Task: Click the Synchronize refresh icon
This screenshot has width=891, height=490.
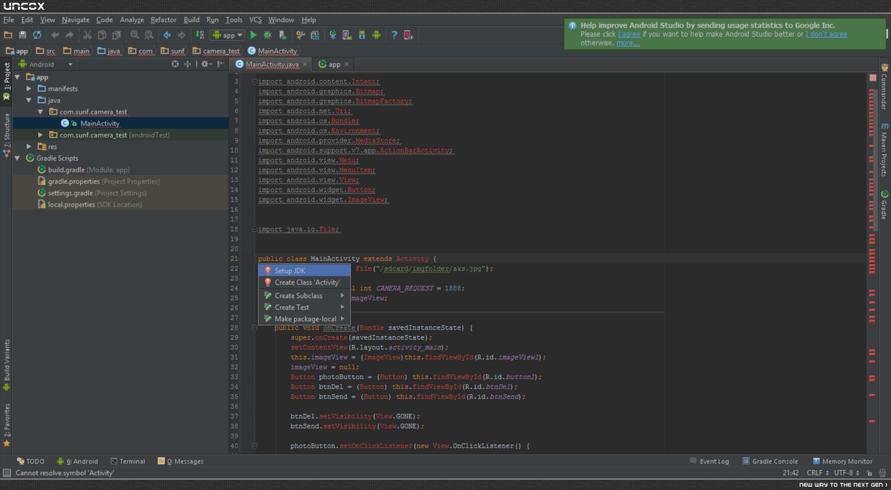Action: 37,35
